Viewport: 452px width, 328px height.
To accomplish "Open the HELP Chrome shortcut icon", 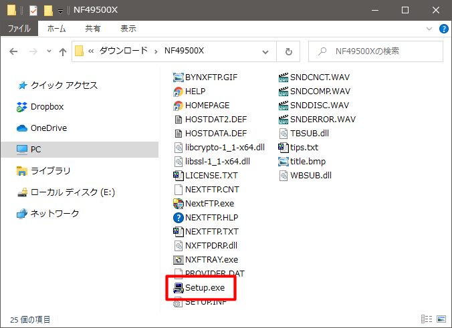I will [x=178, y=92].
